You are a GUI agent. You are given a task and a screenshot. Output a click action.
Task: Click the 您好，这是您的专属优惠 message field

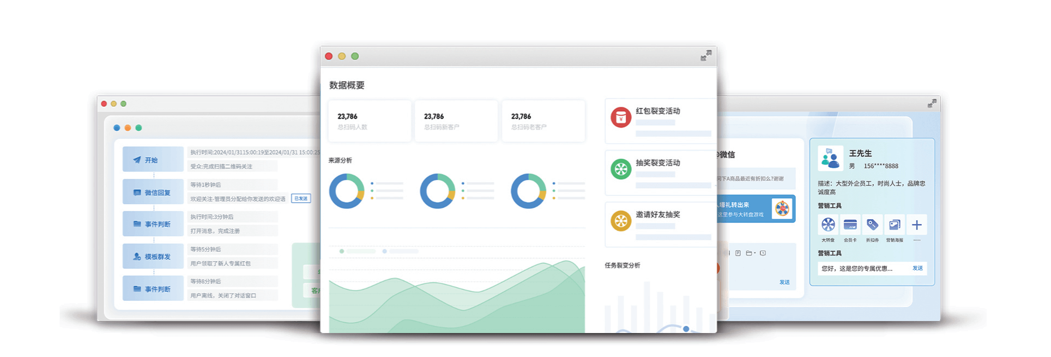pos(861,268)
